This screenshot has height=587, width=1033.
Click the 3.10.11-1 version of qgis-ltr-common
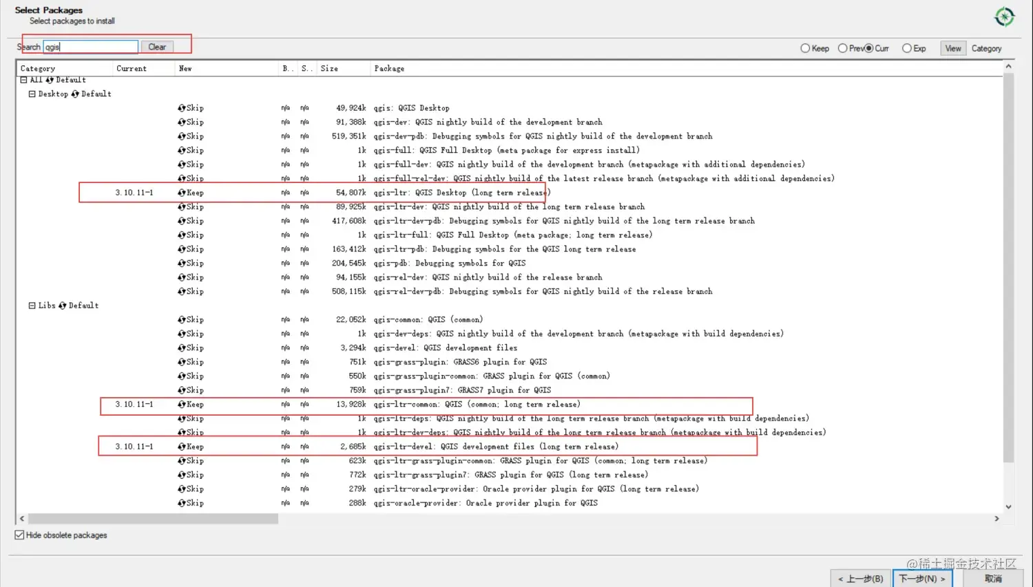point(134,405)
